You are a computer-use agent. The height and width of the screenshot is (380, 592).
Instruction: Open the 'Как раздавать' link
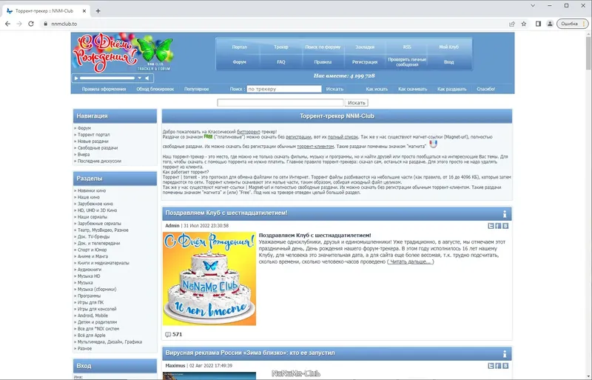[452, 89]
